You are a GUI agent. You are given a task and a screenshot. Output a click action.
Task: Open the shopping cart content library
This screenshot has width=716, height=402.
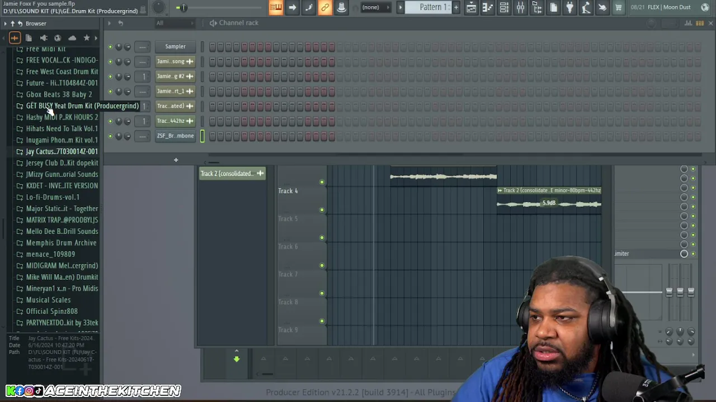(x=619, y=7)
